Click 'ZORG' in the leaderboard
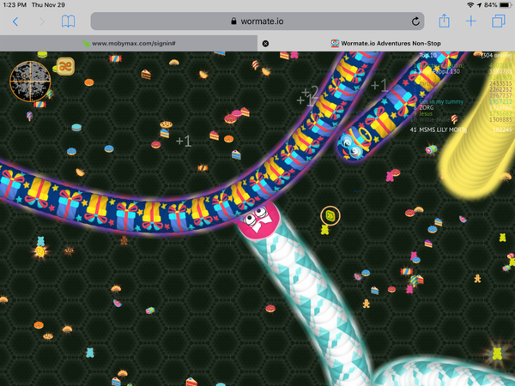 tap(427, 108)
